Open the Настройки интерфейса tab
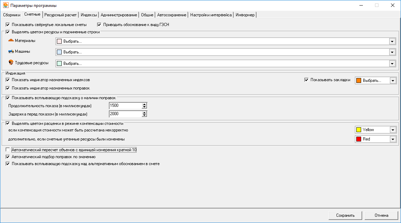This screenshot has width=401, height=223. pos(211,15)
